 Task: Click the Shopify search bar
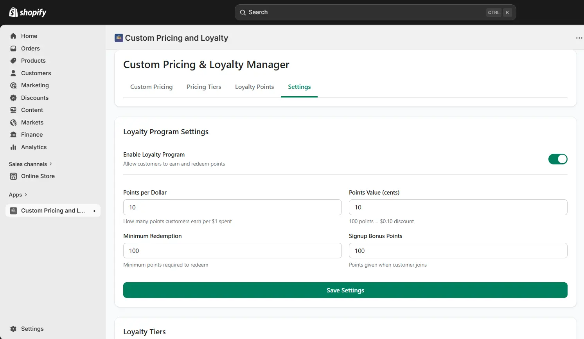tap(375, 12)
